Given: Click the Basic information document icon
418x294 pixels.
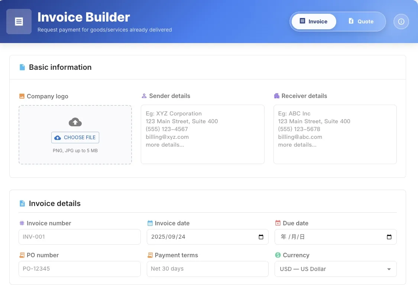Looking at the screenshot, I should pos(22,67).
